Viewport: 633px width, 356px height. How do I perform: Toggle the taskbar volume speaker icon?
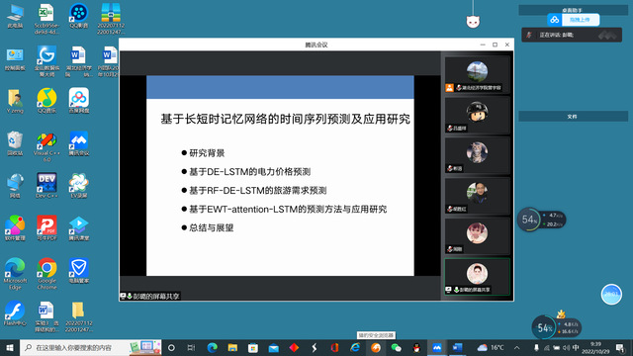[x=567, y=347]
